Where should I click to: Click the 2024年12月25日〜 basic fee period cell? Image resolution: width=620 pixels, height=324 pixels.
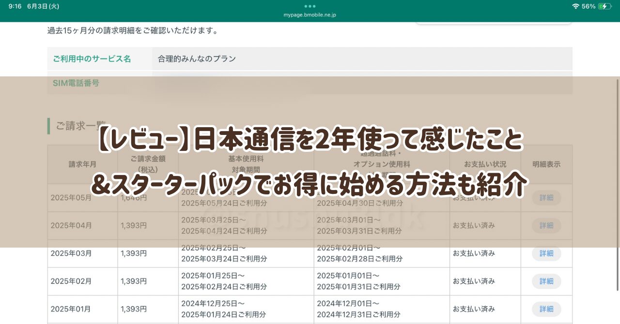point(246,309)
